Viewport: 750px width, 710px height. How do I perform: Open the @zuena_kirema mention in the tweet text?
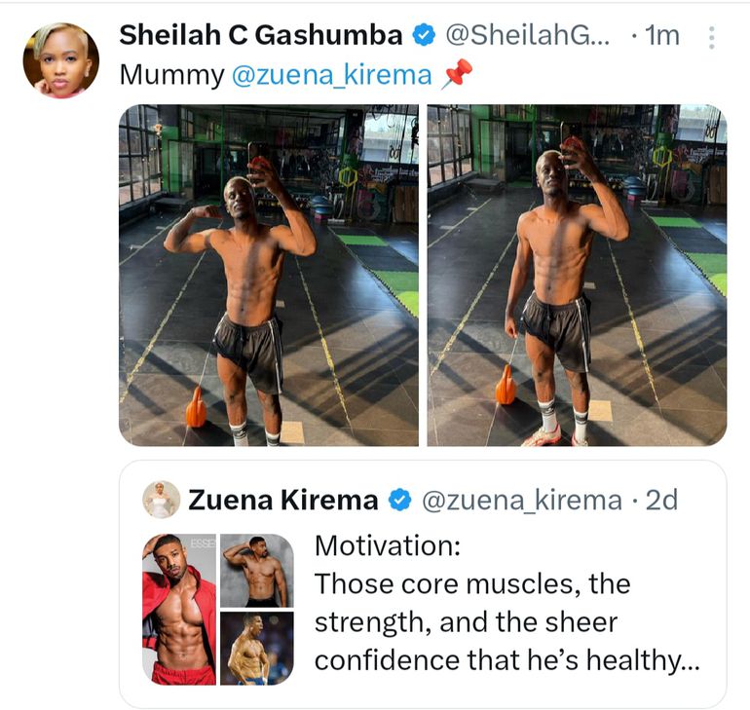[x=332, y=75]
